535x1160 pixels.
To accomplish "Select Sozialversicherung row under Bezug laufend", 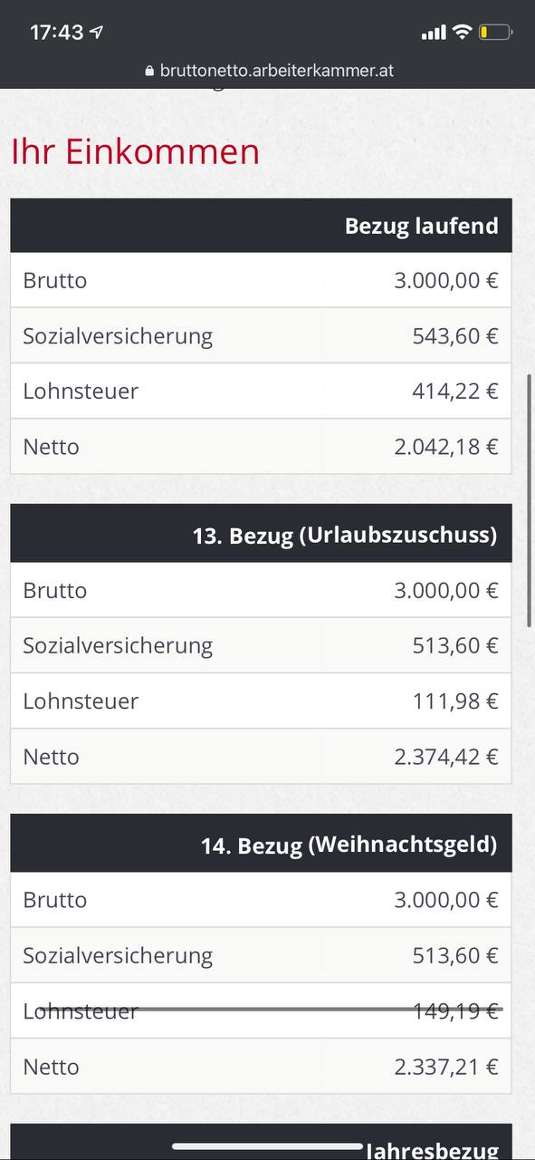I will pyautogui.click(x=262, y=336).
